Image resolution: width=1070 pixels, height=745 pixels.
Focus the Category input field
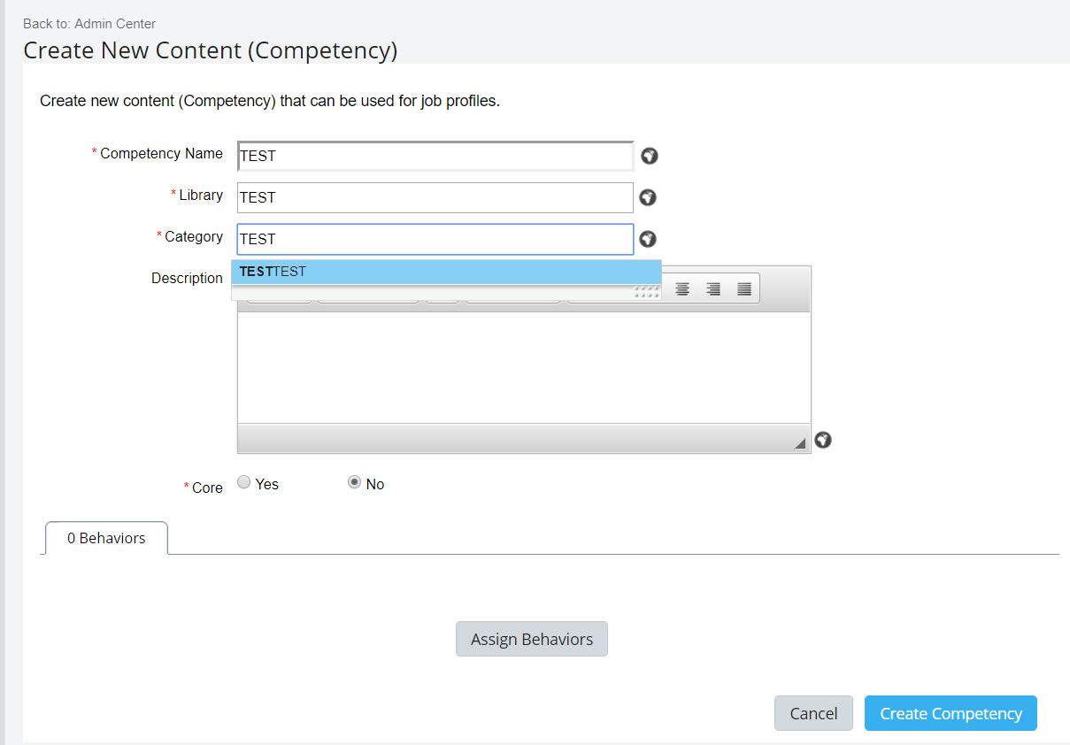pos(435,239)
